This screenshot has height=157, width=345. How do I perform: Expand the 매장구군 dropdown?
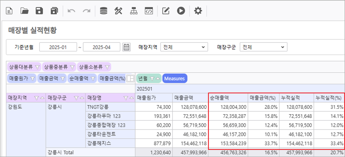(263, 47)
